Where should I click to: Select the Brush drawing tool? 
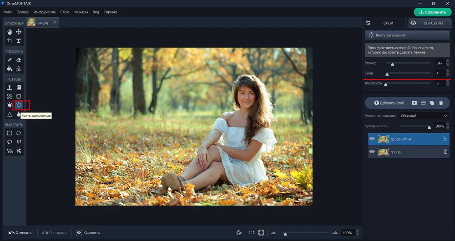pos(10,60)
